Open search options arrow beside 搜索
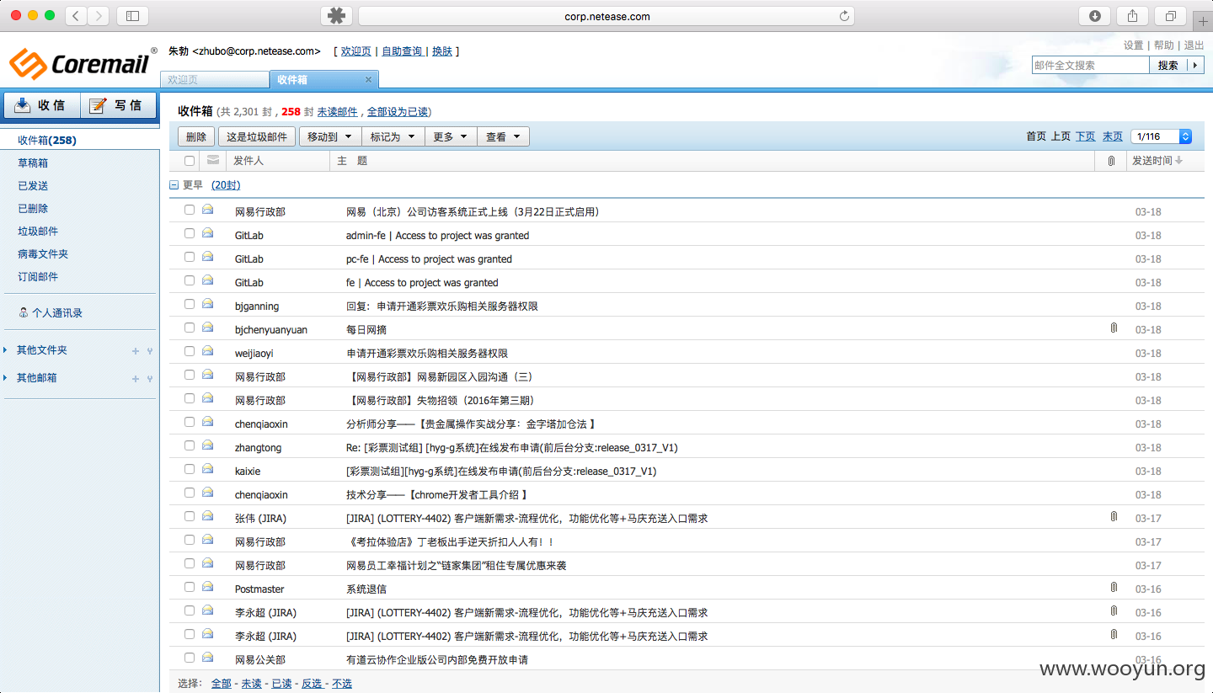The height and width of the screenshot is (693, 1213). [1195, 65]
